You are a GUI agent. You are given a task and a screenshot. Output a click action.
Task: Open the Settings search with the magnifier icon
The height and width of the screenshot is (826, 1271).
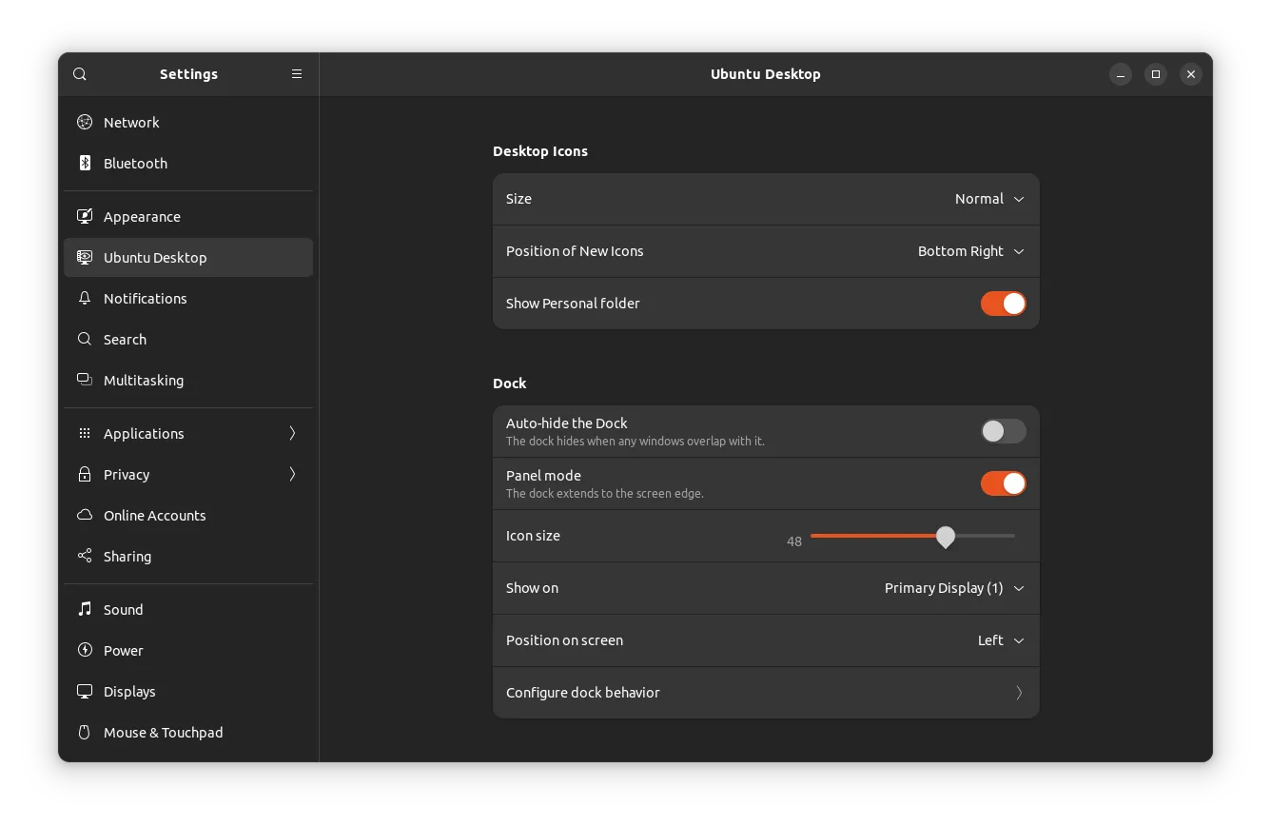pyautogui.click(x=80, y=73)
